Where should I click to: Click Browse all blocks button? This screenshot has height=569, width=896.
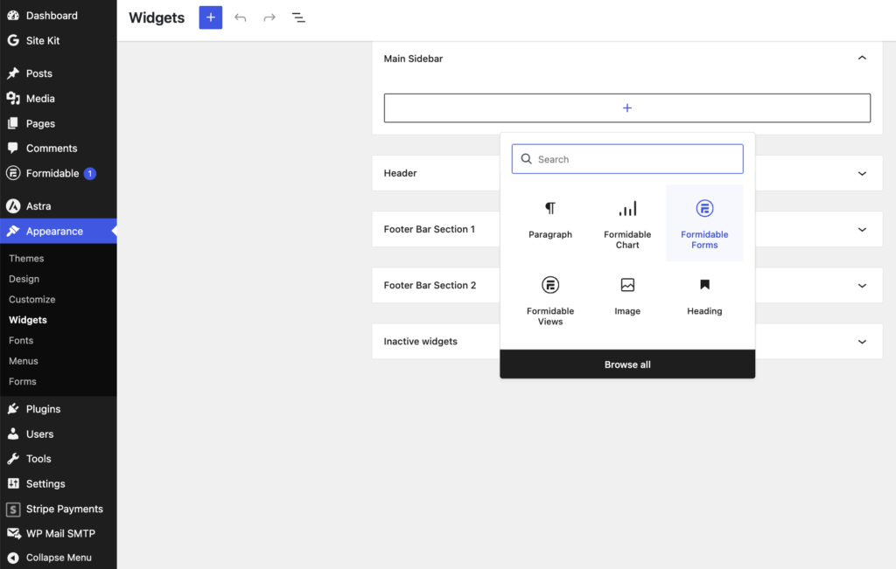pyautogui.click(x=627, y=364)
